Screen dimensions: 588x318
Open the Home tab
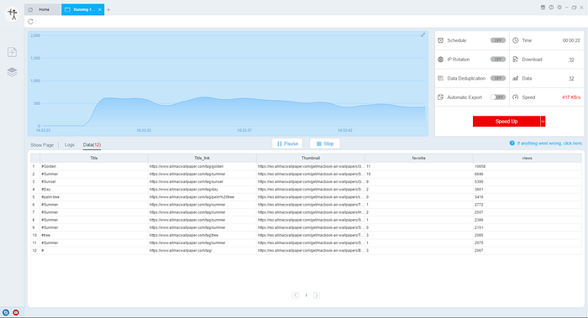pos(42,10)
